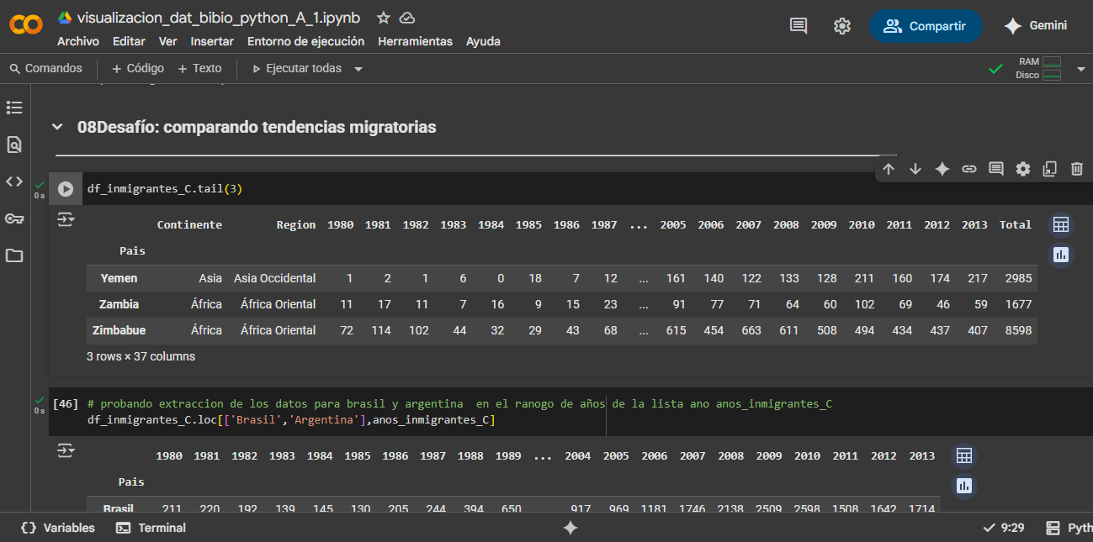Click the Region column header
Viewport: 1093px width, 542px height.
[296, 224]
